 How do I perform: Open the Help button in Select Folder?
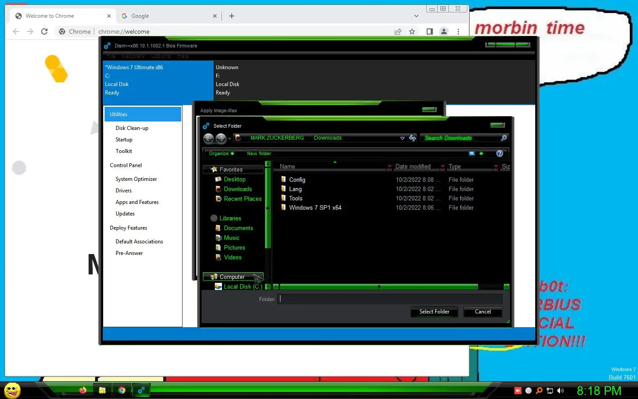500,153
